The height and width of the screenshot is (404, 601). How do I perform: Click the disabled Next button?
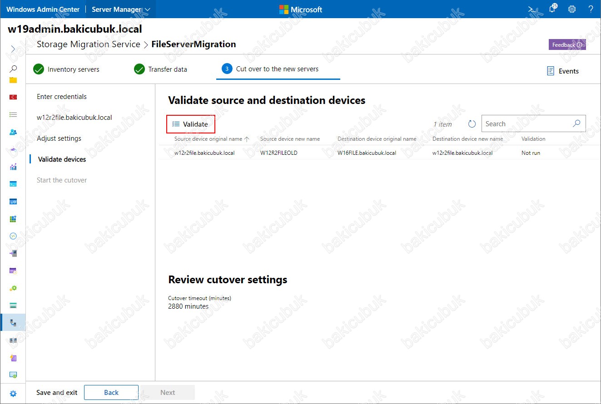pos(168,393)
